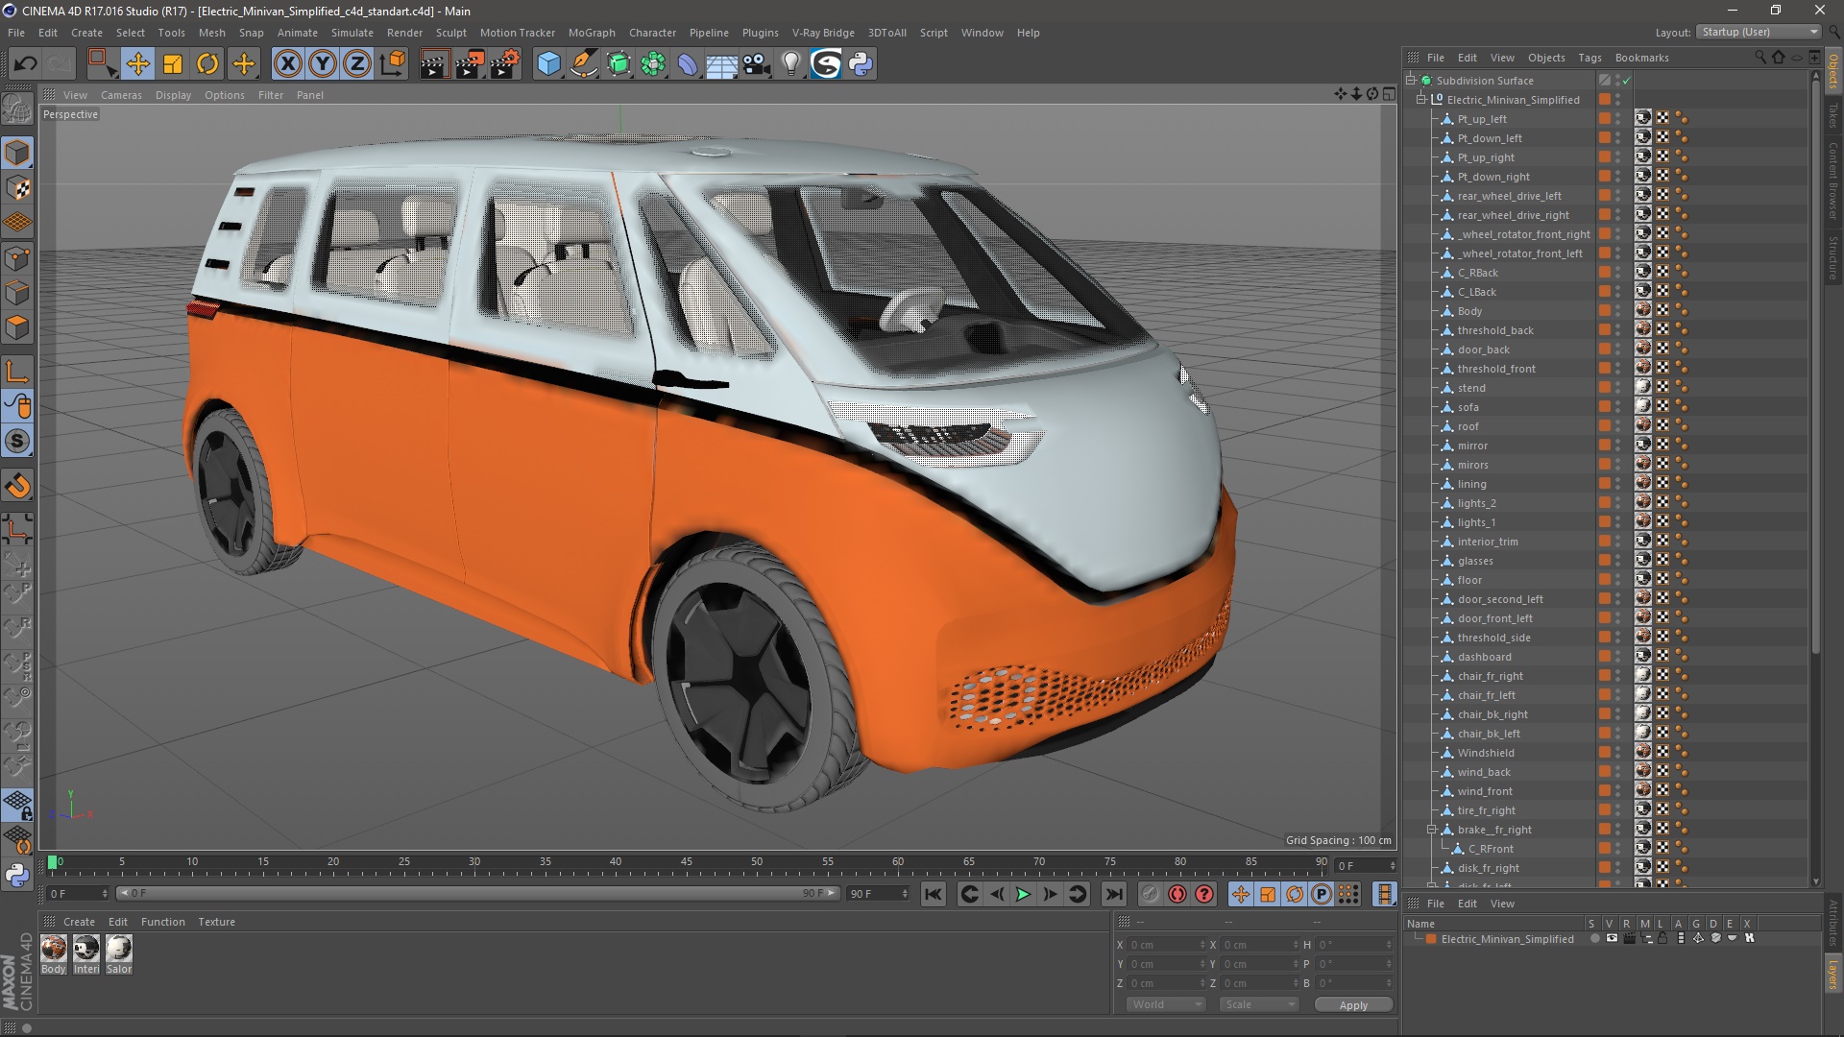The width and height of the screenshot is (1844, 1037).
Task: Toggle layer solo for Electric_Minivan_Simplified layer
Action: pos(1594,939)
